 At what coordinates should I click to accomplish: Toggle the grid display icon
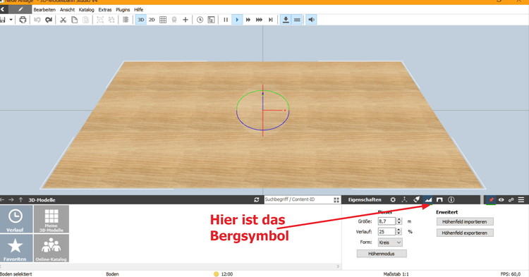point(163,20)
